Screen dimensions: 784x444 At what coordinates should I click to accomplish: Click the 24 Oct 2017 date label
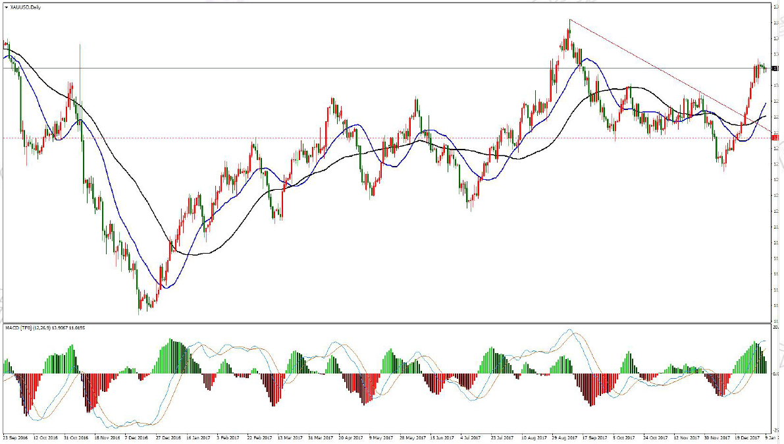click(x=656, y=438)
